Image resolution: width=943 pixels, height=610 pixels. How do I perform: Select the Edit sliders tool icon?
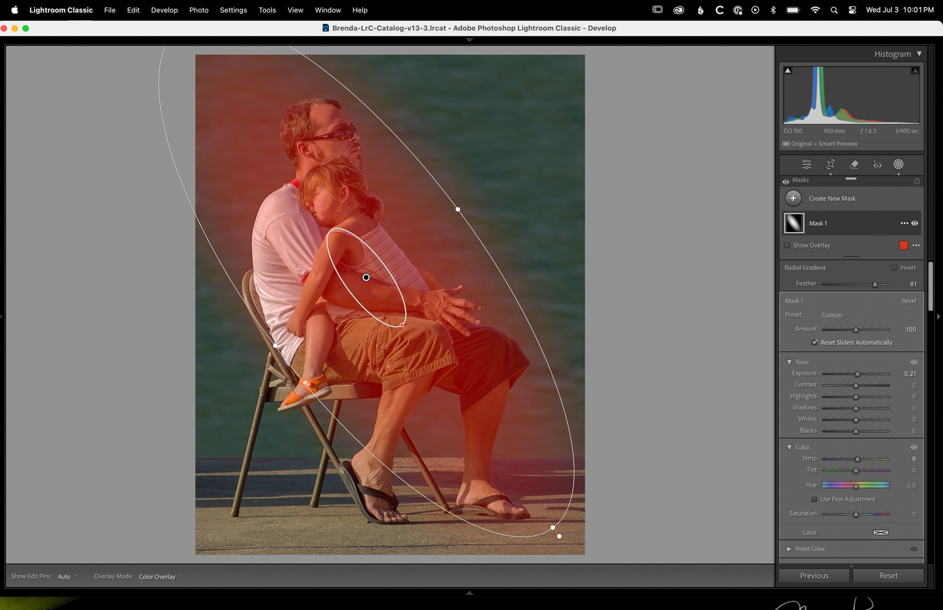click(x=807, y=165)
